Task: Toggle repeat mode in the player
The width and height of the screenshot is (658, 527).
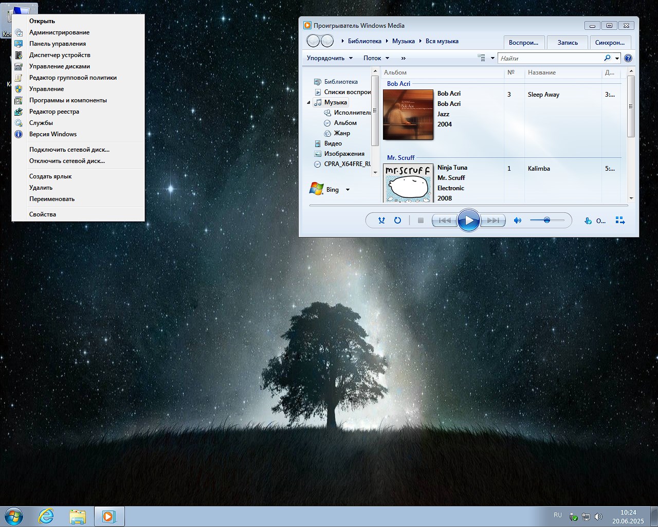Action: 397,221
